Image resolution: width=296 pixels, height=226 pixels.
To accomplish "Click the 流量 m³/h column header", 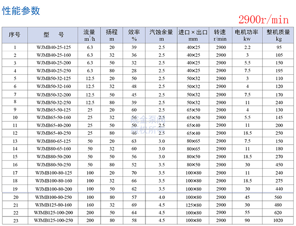I will 90,35.
